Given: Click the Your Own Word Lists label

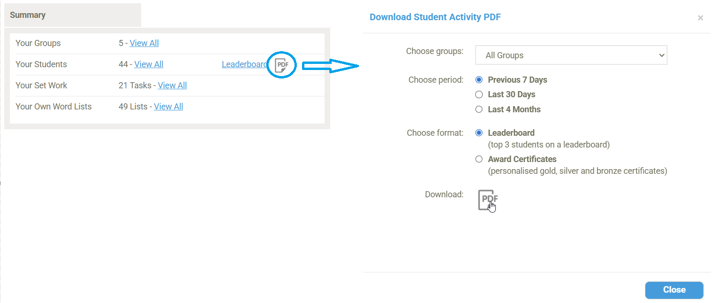Looking at the screenshot, I should [54, 107].
